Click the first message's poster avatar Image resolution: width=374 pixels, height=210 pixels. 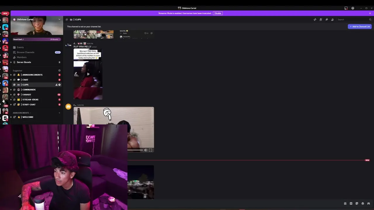[68, 45]
